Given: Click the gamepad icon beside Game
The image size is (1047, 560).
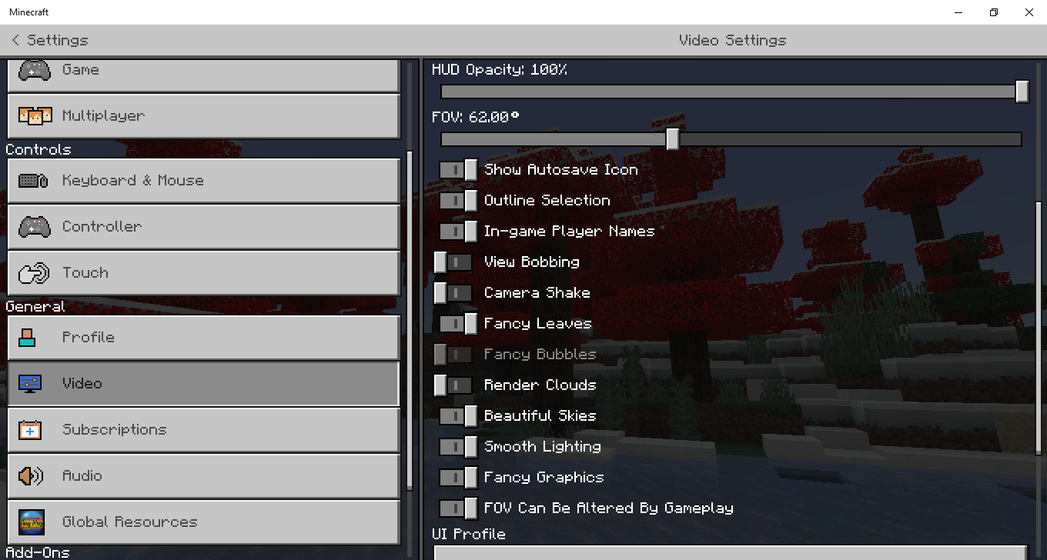Looking at the screenshot, I should tap(35, 70).
